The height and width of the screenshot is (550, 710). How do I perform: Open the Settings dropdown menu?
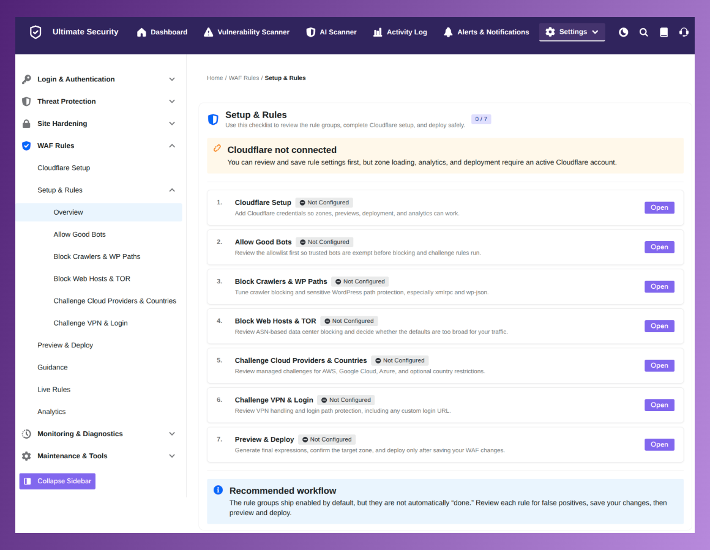tap(572, 32)
